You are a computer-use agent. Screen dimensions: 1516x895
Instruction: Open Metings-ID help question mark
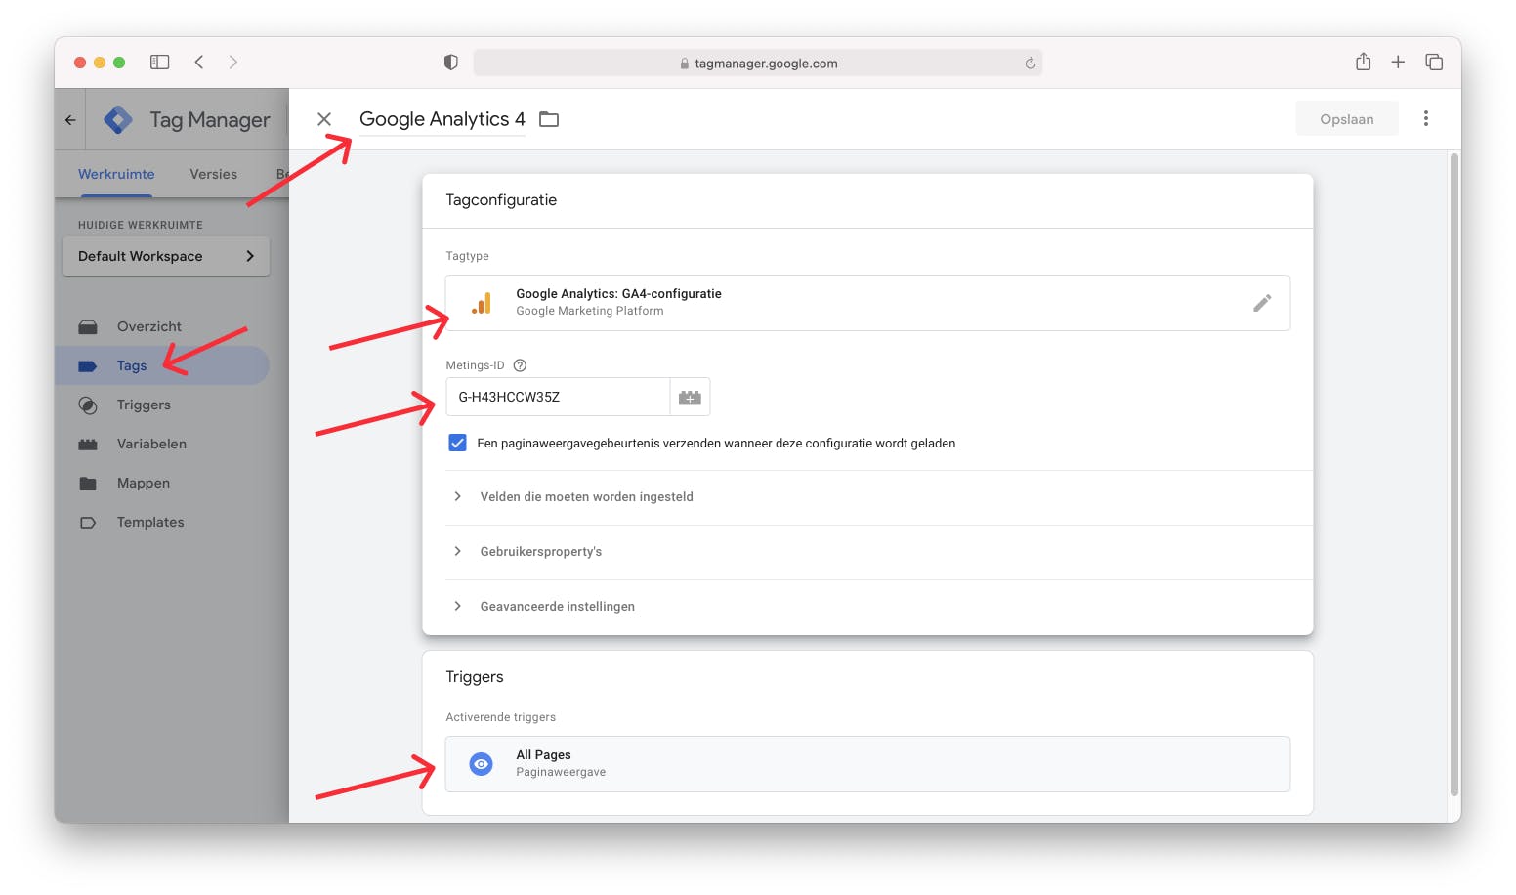[x=520, y=365]
